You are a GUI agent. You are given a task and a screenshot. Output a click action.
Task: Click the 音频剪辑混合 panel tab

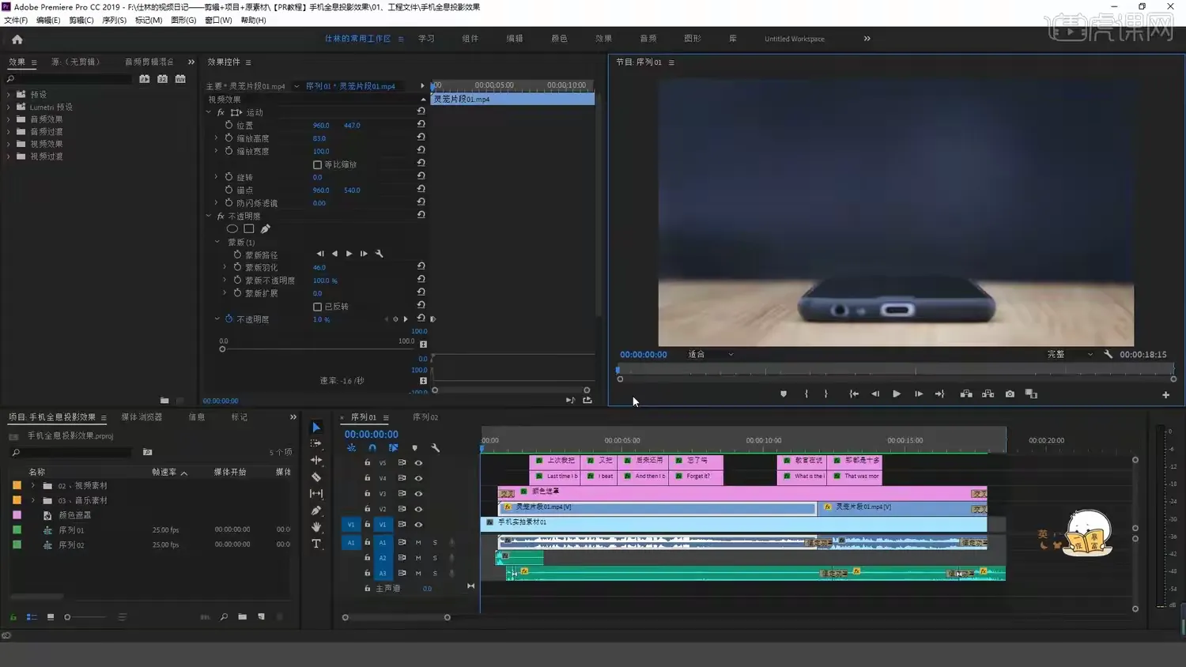149,62
